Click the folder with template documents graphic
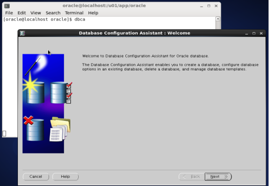This screenshot has height=186, width=269. (x=60, y=129)
